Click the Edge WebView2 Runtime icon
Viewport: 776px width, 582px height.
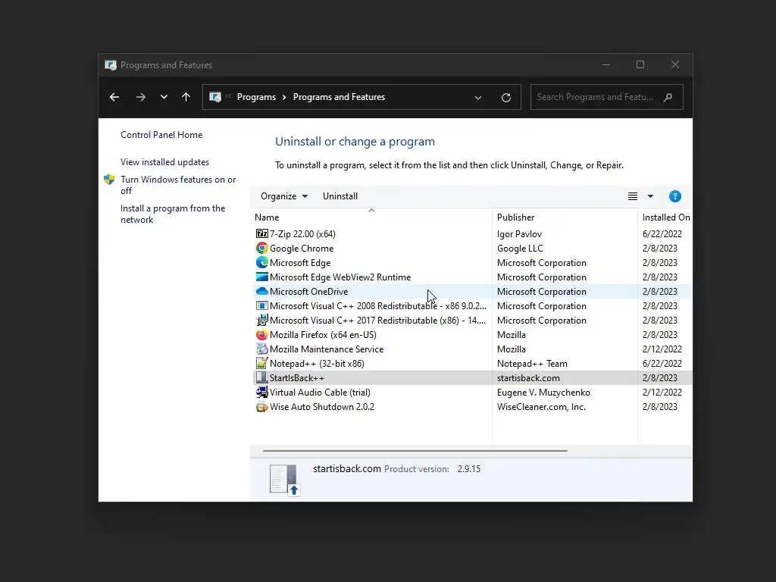(261, 277)
